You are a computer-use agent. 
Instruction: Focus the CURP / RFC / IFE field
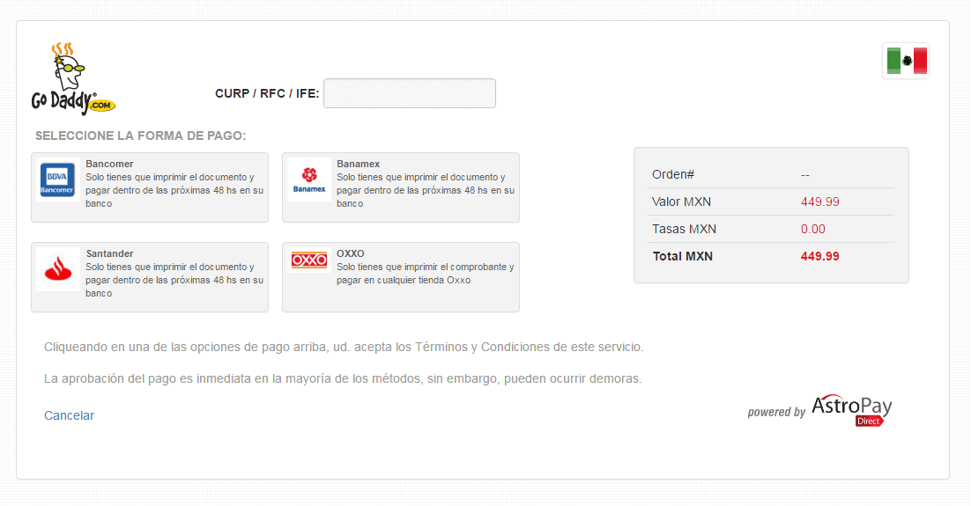[x=410, y=93]
